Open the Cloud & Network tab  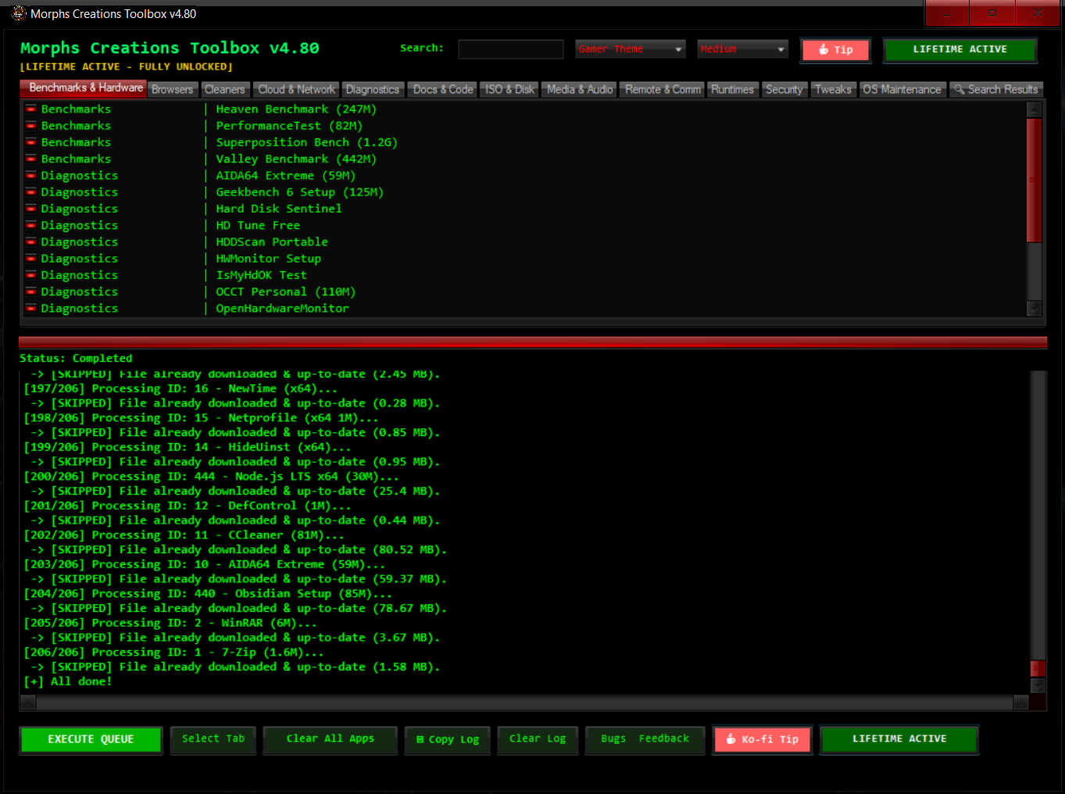click(x=296, y=90)
